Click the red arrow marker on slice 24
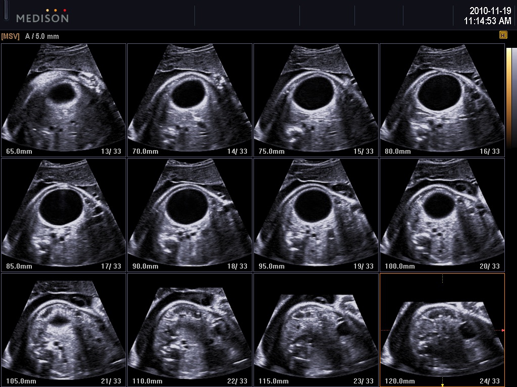 click(x=503, y=330)
